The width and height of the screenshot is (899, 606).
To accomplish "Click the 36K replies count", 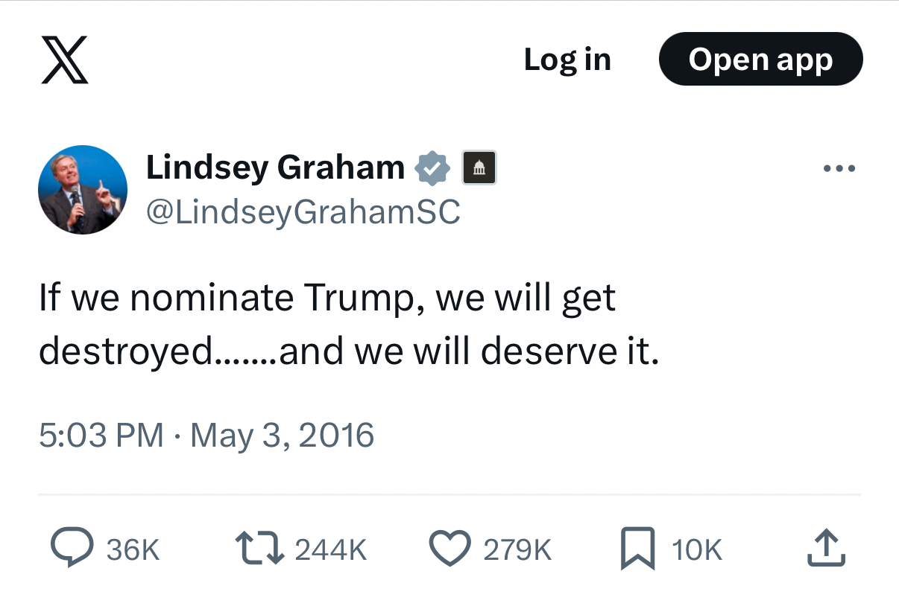I will click(133, 550).
